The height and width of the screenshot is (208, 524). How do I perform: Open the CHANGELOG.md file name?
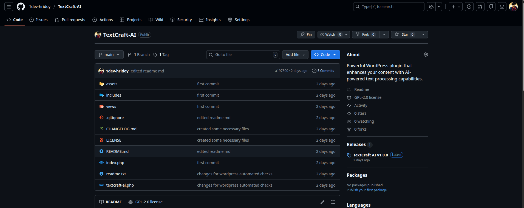(x=121, y=129)
